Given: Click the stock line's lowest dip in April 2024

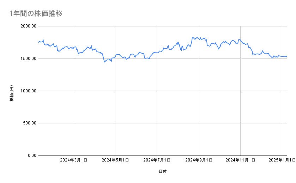Looking at the screenshot, I should point(104,62).
